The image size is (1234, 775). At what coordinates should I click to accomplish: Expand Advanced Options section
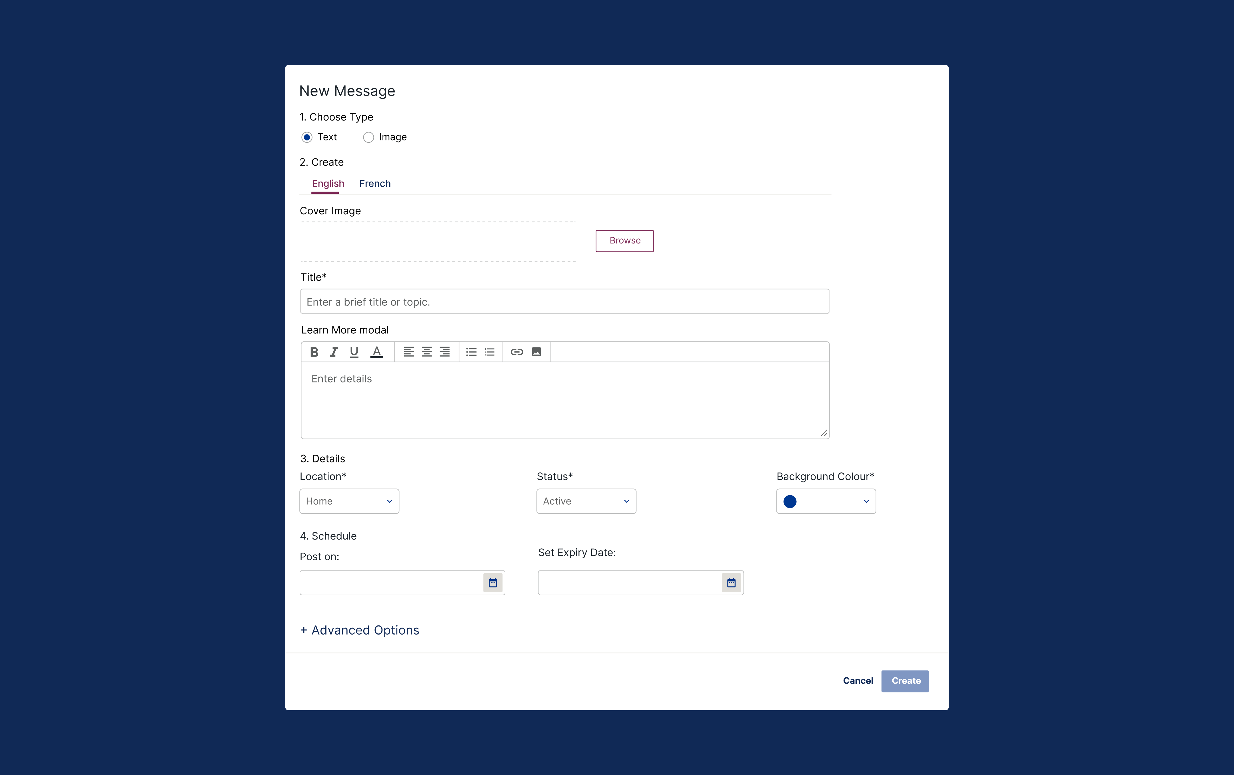click(360, 630)
